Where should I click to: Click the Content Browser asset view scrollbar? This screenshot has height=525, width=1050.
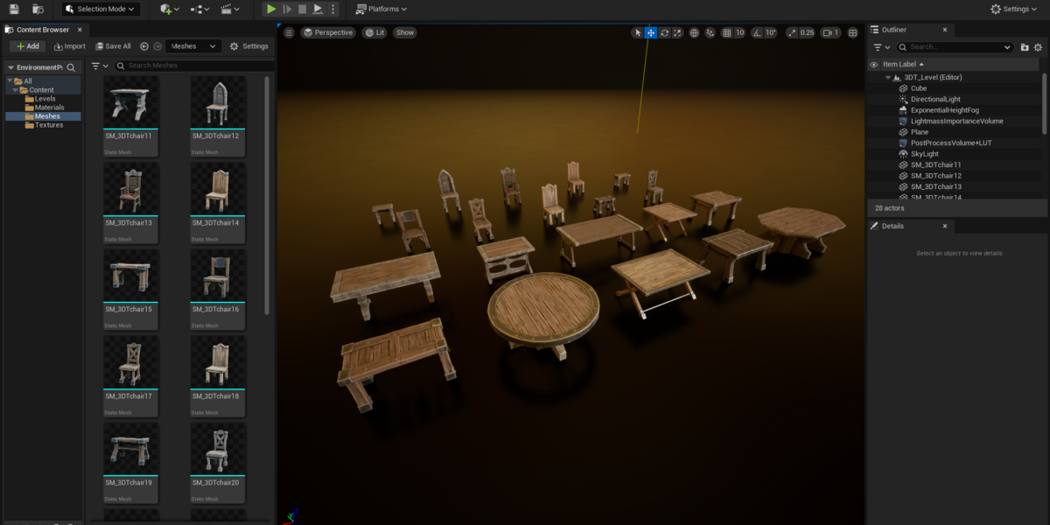point(267,194)
